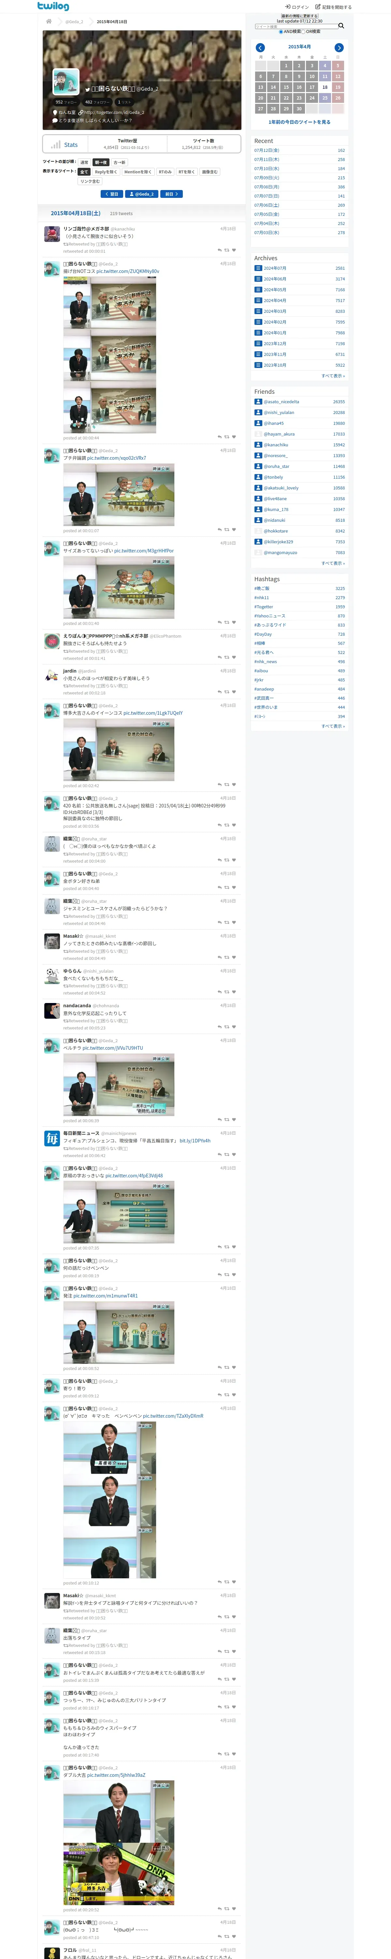The width and height of the screenshot is (391, 1959).
Task: Click the tweet search input field
Action: tap(296, 27)
